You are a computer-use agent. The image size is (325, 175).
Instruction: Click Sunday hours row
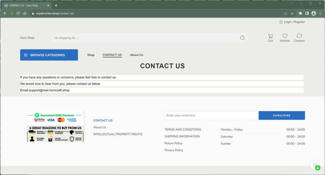(x=263, y=144)
